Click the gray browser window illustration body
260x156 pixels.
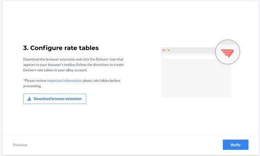coord(196,78)
